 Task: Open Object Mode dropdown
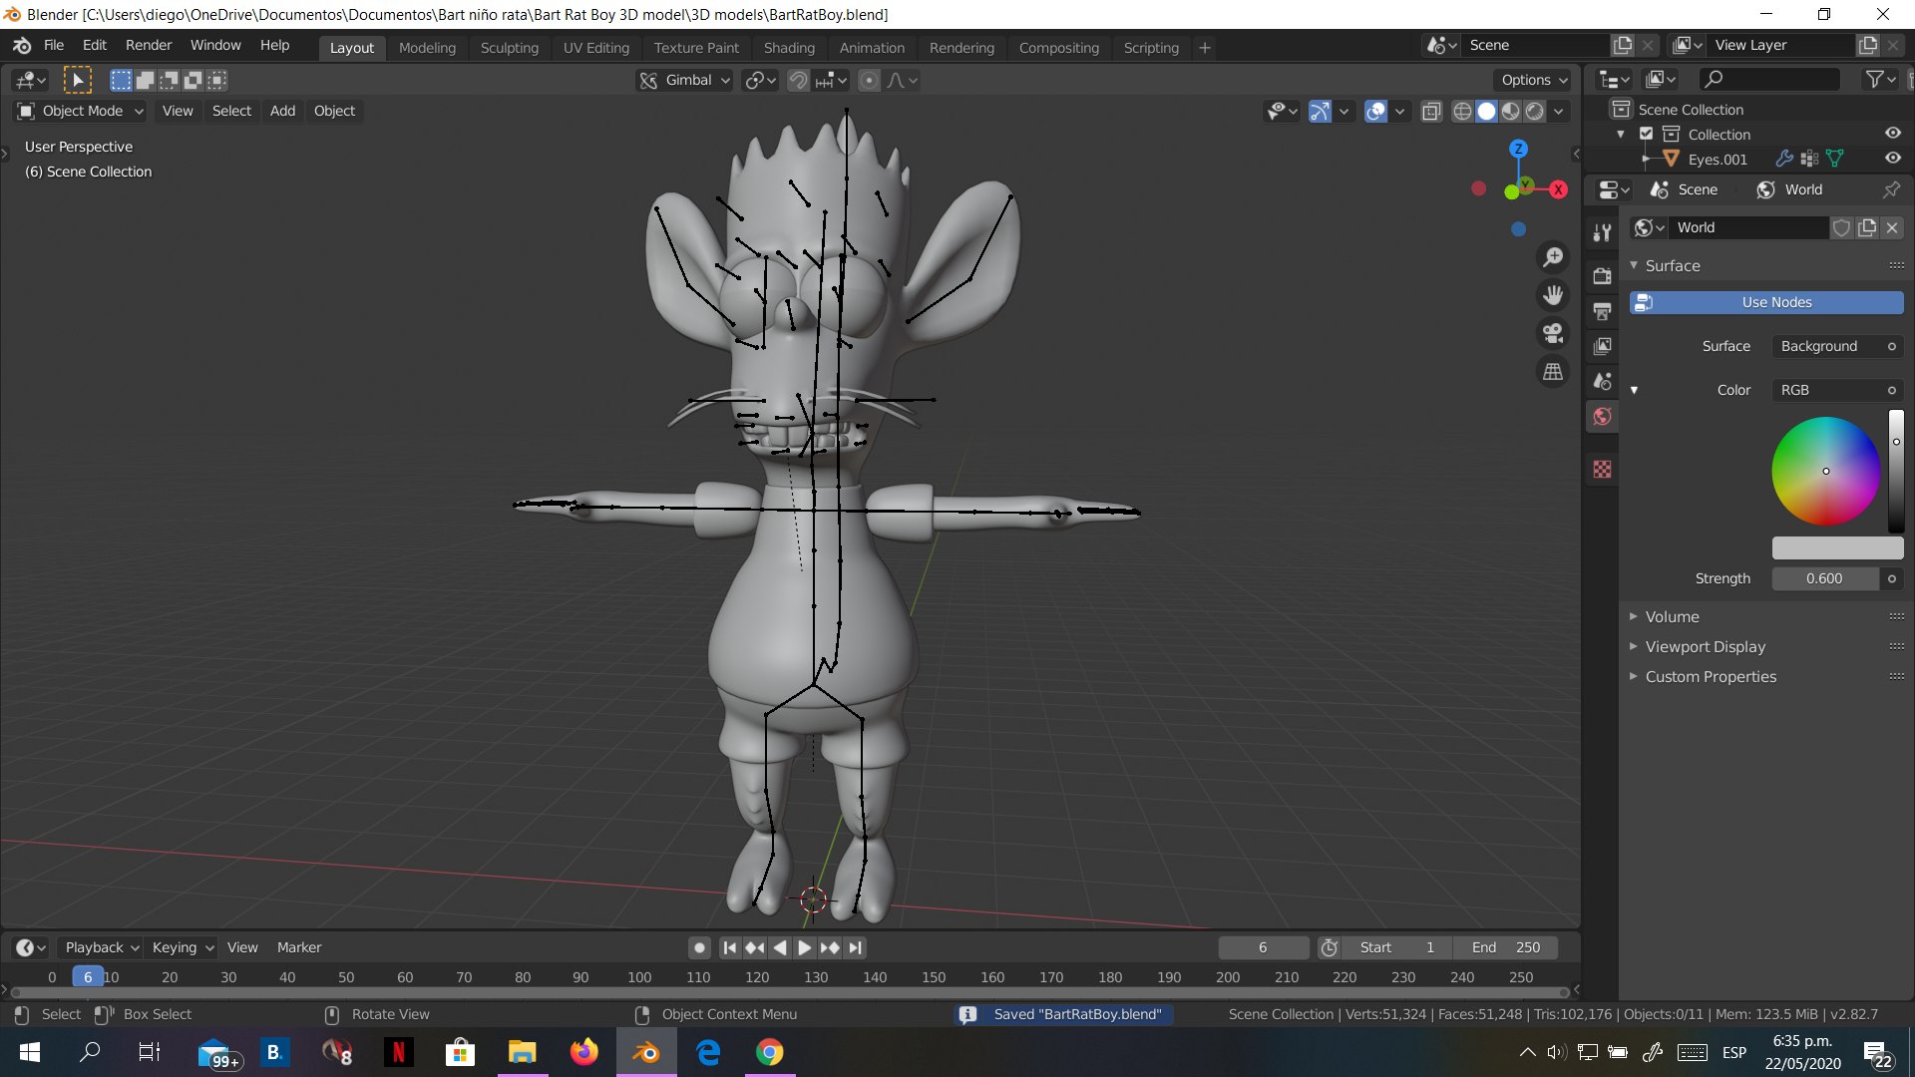(81, 111)
